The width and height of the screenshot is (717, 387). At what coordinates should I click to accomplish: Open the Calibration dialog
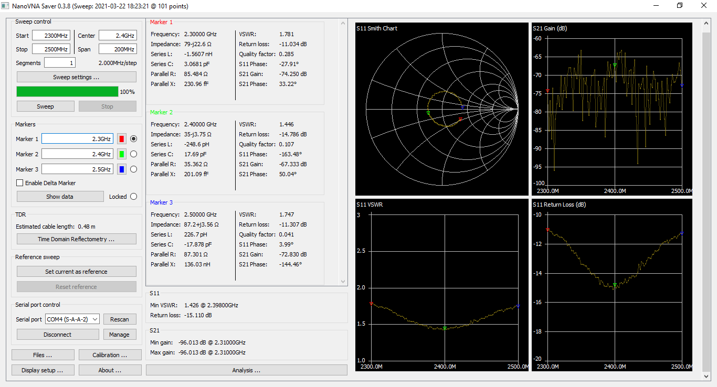coord(110,355)
